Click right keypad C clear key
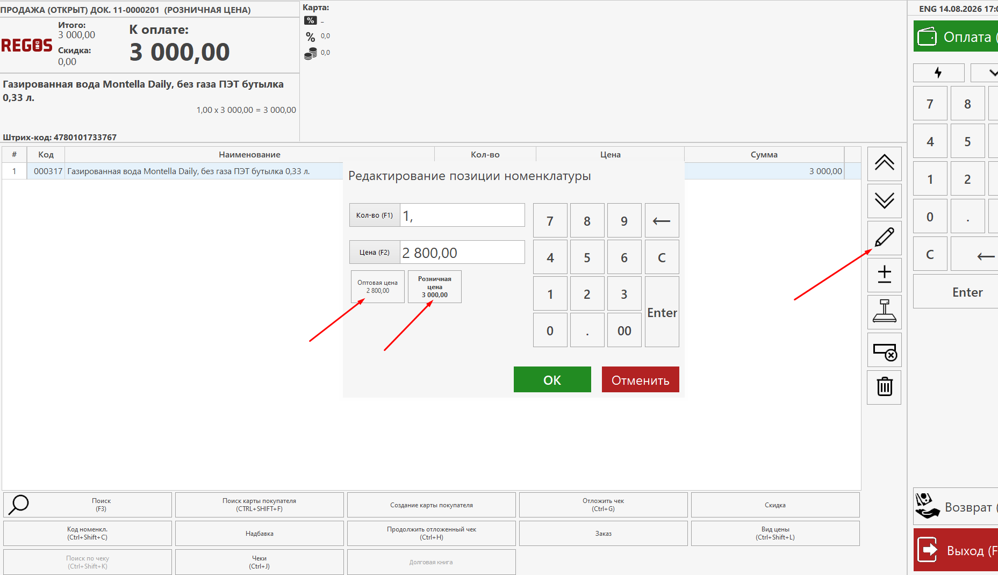The height and width of the screenshot is (575, 998). point(930,254)
